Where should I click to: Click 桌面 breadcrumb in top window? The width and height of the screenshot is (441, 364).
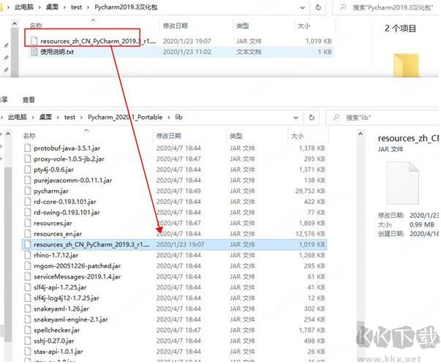click(52, 7)
